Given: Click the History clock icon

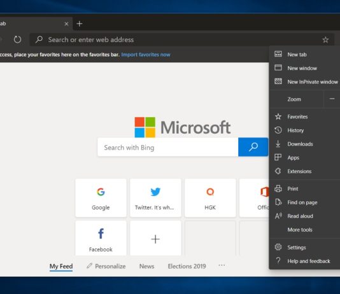Looking at the screenshot, I should tap(278, 130).
